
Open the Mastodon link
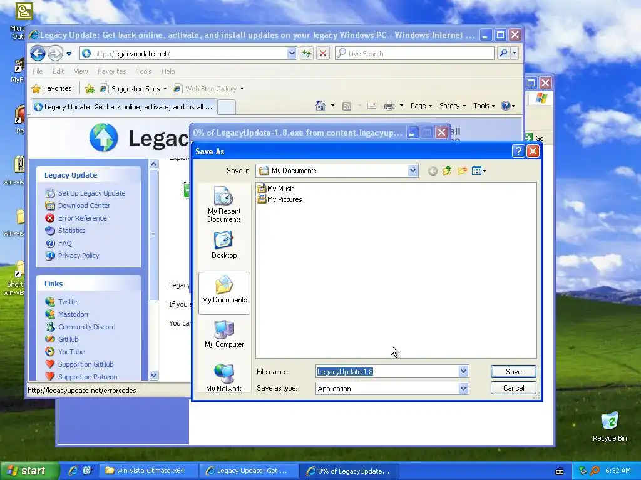73,314
